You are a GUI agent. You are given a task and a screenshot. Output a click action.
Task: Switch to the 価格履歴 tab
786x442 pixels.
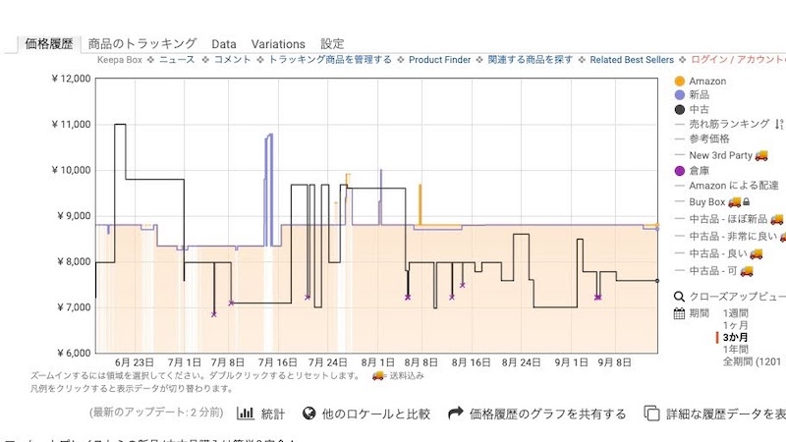coord(48,43)
